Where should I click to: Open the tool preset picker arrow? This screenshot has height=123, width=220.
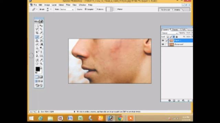37,9
